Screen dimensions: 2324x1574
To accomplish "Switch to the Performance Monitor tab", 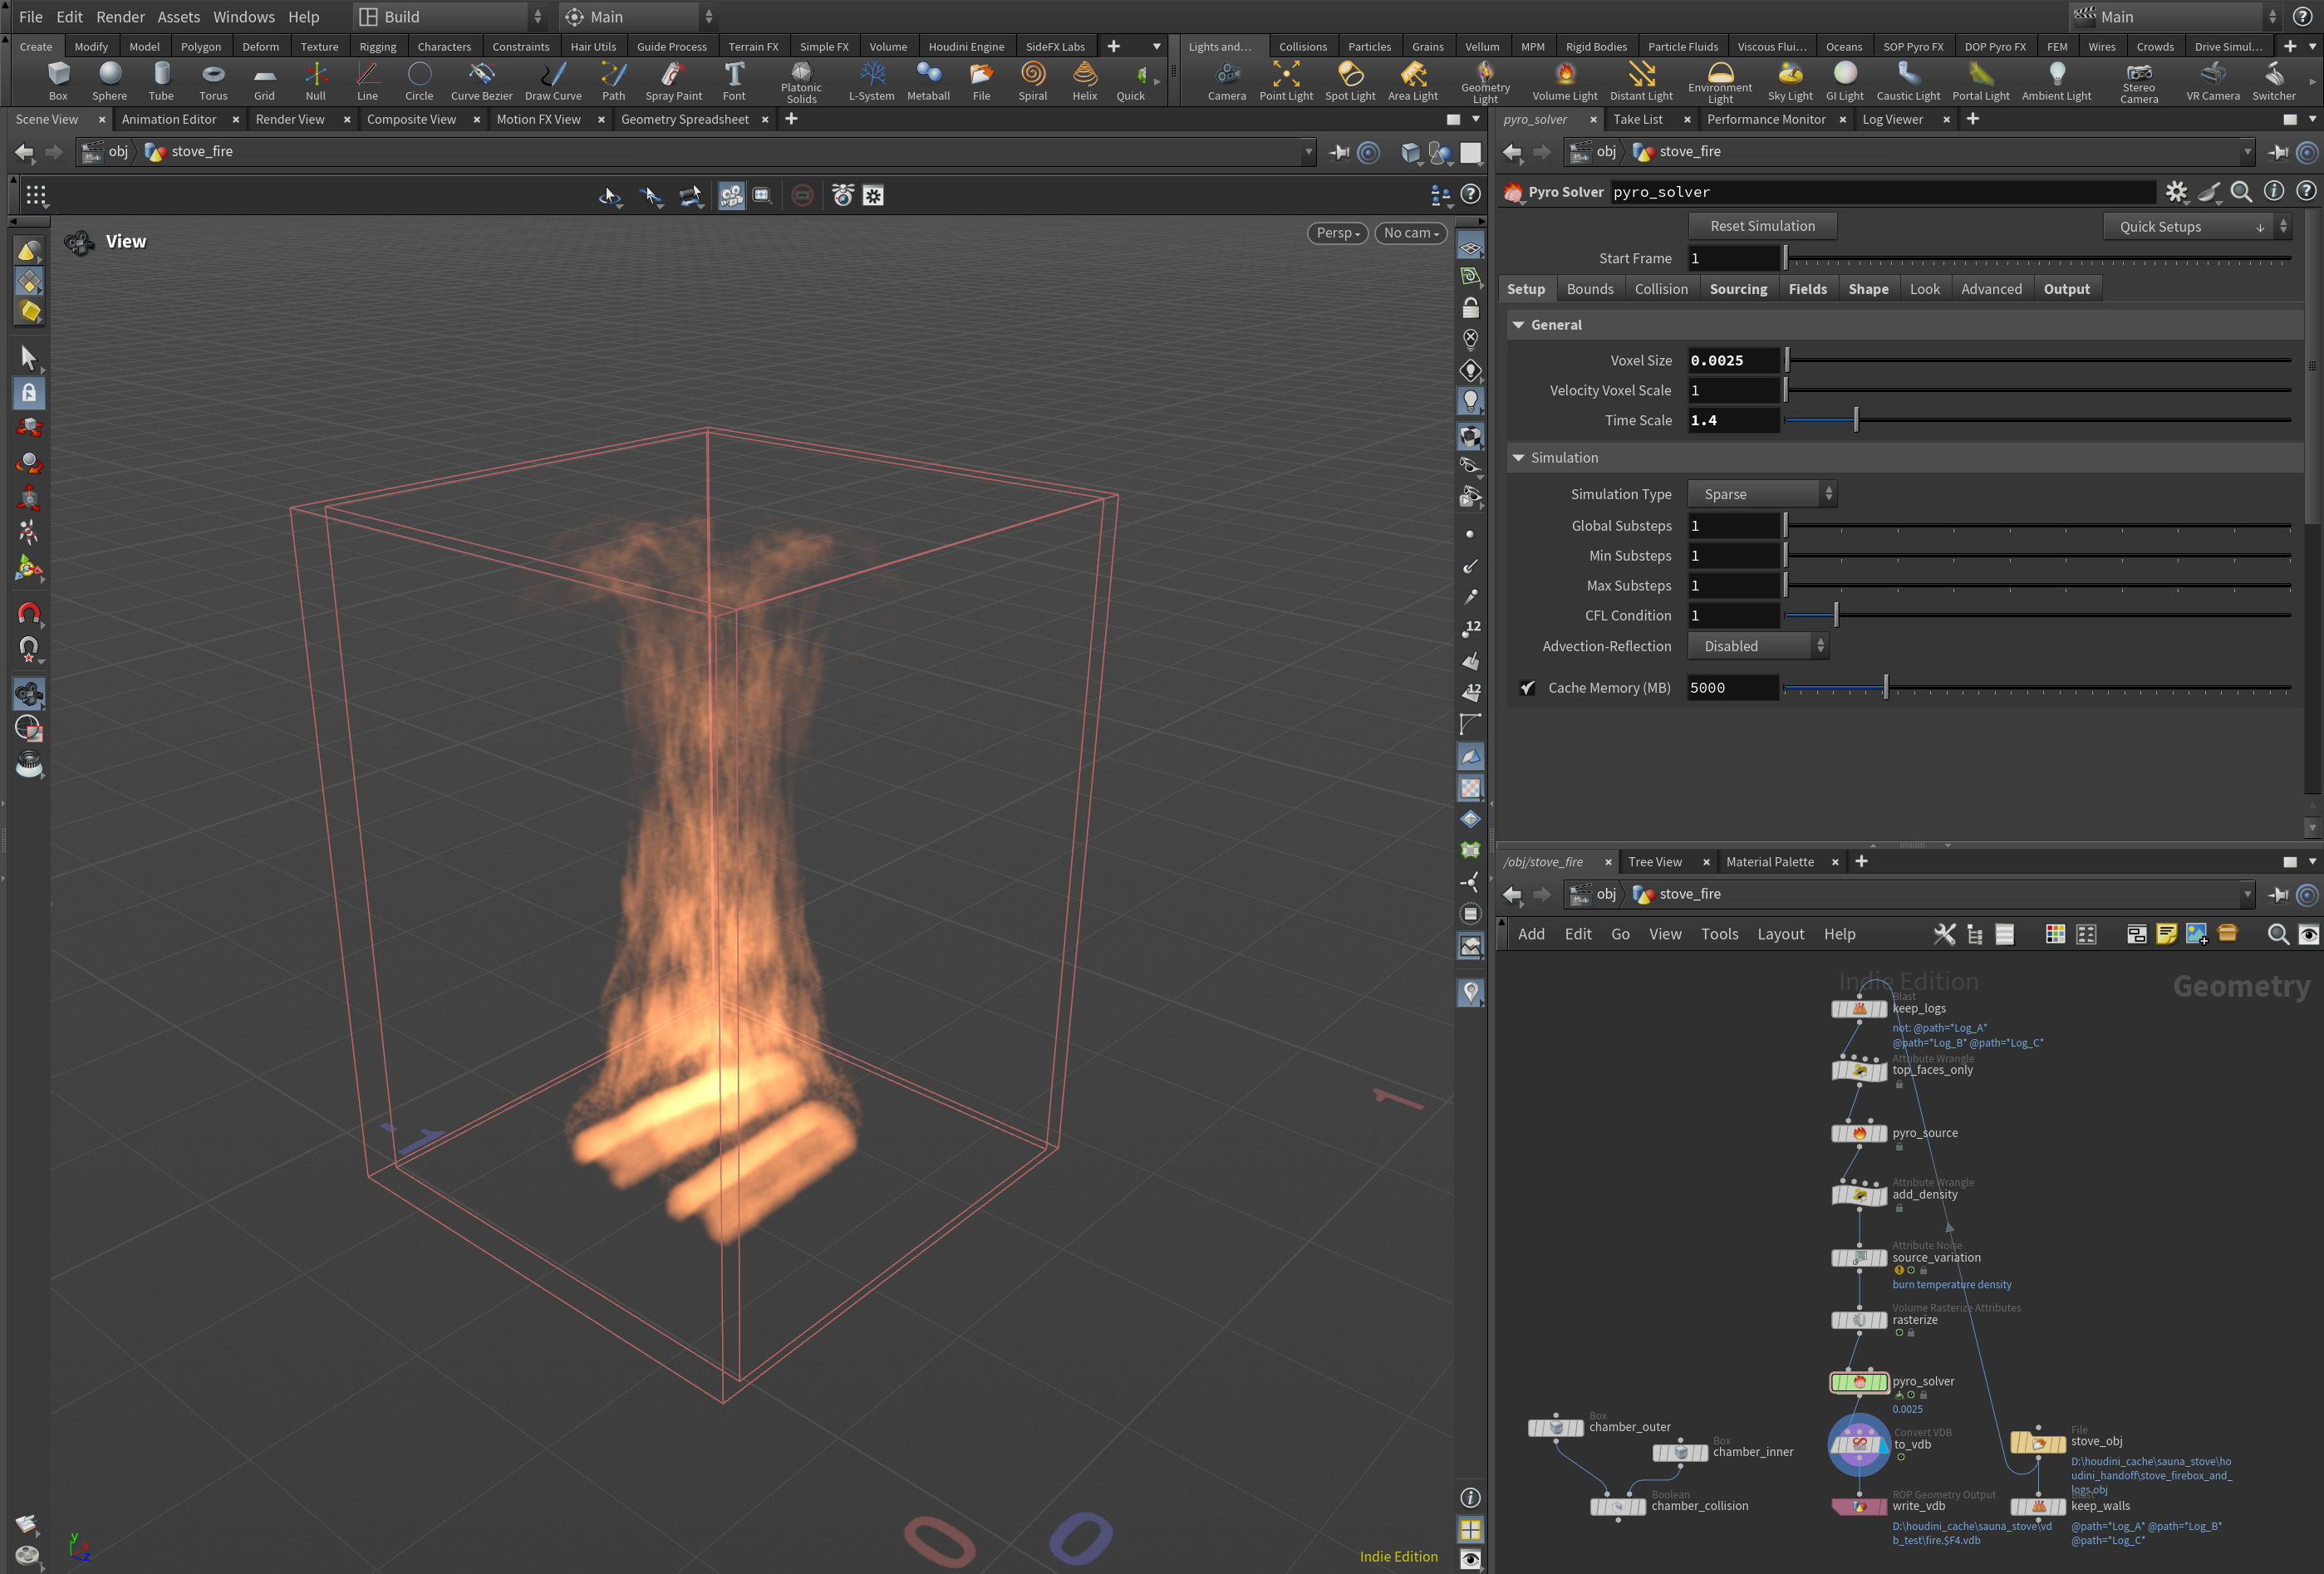I will [1766, 119].
